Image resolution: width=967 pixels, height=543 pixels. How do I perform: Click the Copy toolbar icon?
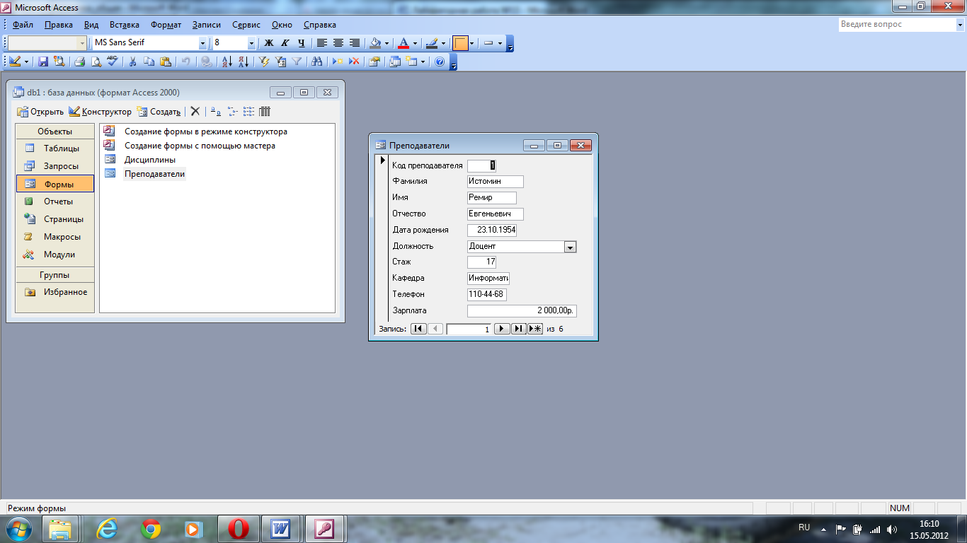click(x=149, y=62)
